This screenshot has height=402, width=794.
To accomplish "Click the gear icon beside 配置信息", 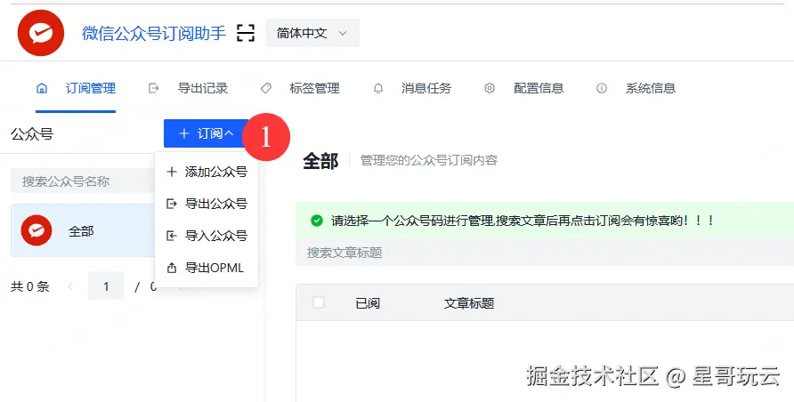I will [x=490, y=88].
